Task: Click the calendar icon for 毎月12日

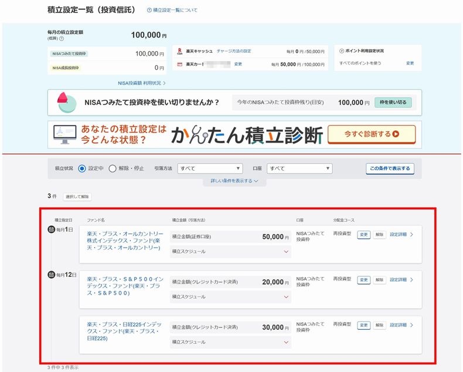Action: (51, 275)
